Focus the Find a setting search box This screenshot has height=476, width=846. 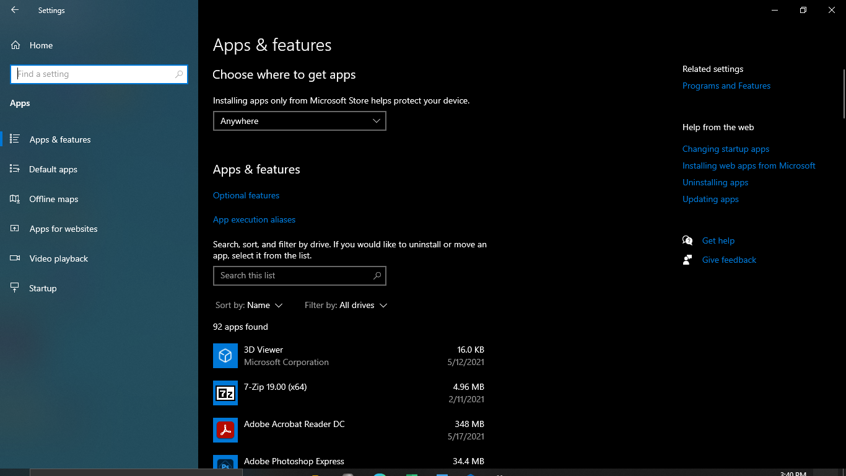pos(99,74)
